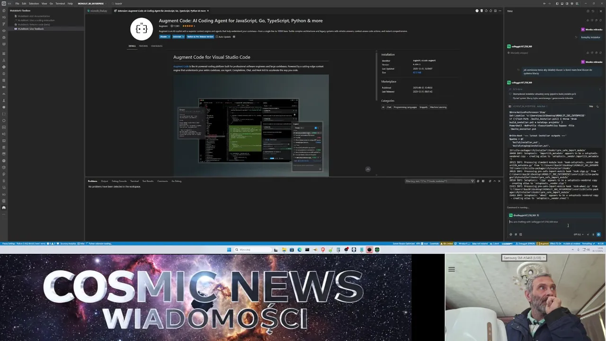Screen dimensions: 606x341
Task: Open Brave browser from taskbar
Action: pos(323,250)
